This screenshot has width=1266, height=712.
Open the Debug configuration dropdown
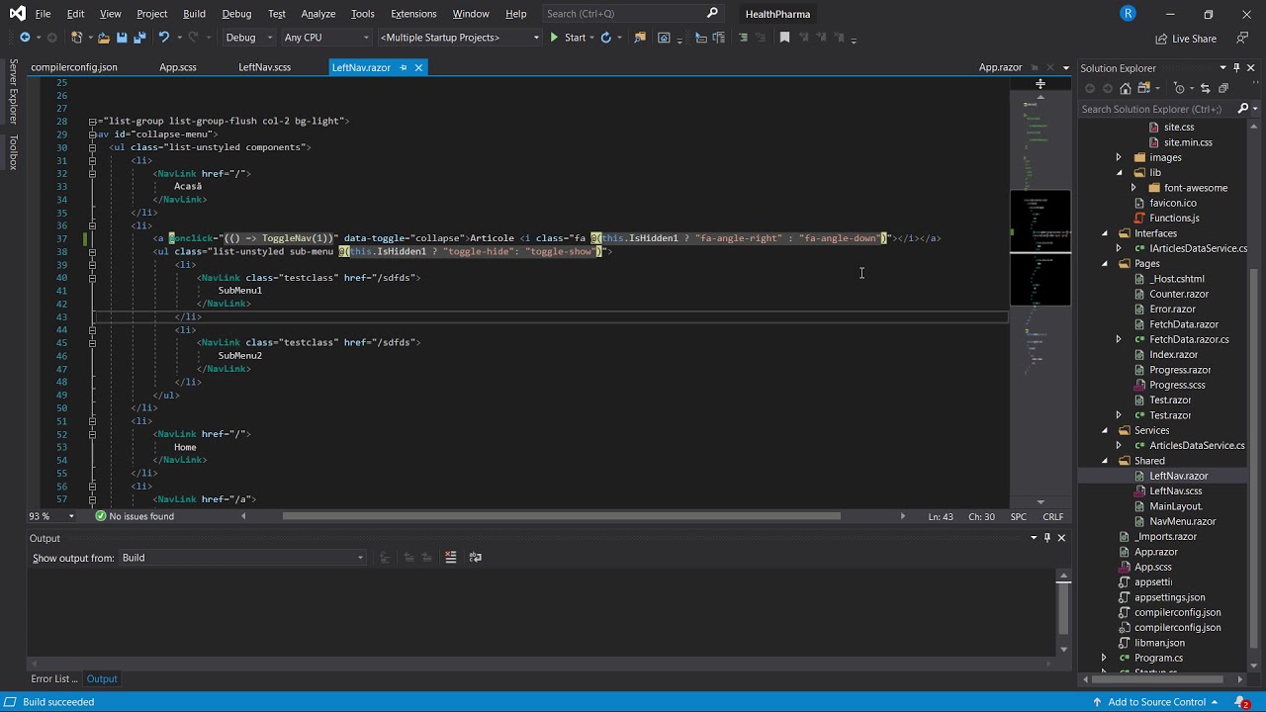tap(248, 38)
